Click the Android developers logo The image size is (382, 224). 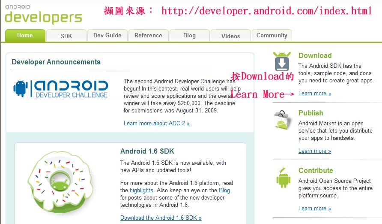click(44, 14)
